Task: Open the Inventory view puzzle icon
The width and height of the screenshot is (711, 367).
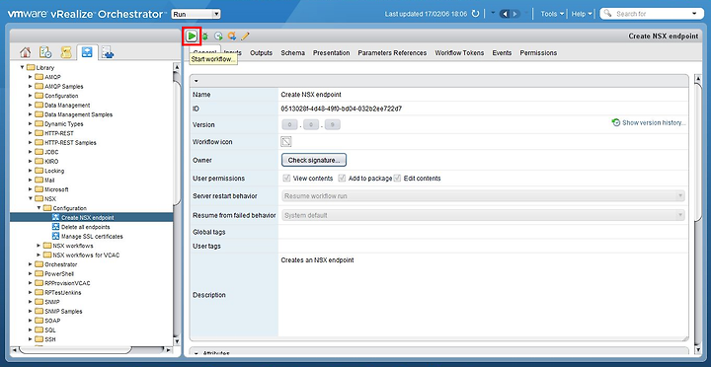Action: tap(108, 53)
